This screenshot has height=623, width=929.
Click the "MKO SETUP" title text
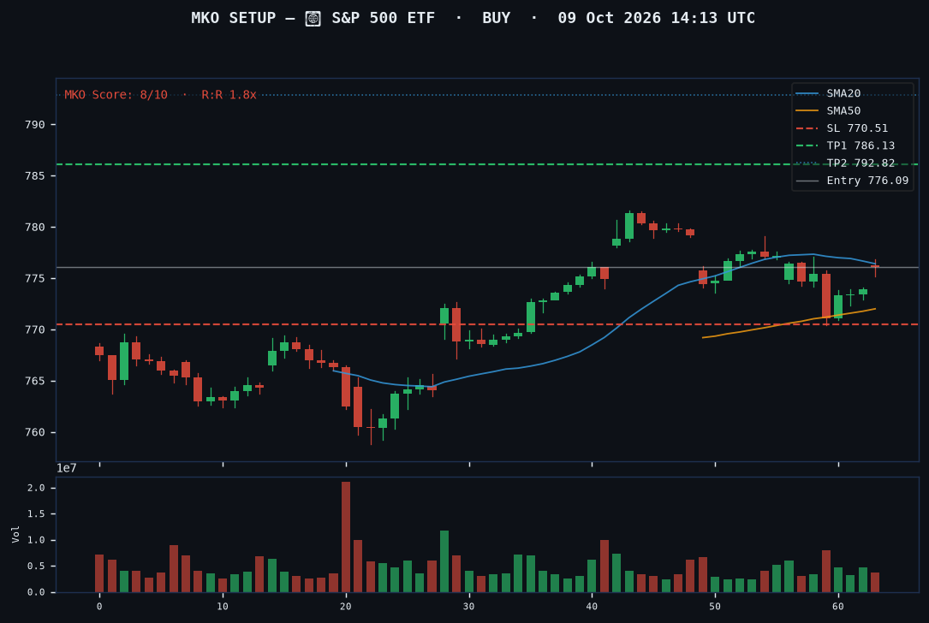point(234,18)
